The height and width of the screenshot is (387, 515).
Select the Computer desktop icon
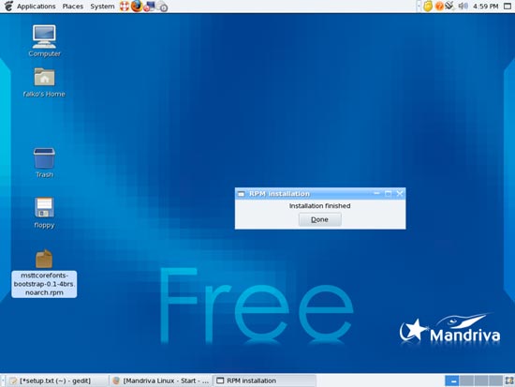pyautogui.click(x=44, y=37)
